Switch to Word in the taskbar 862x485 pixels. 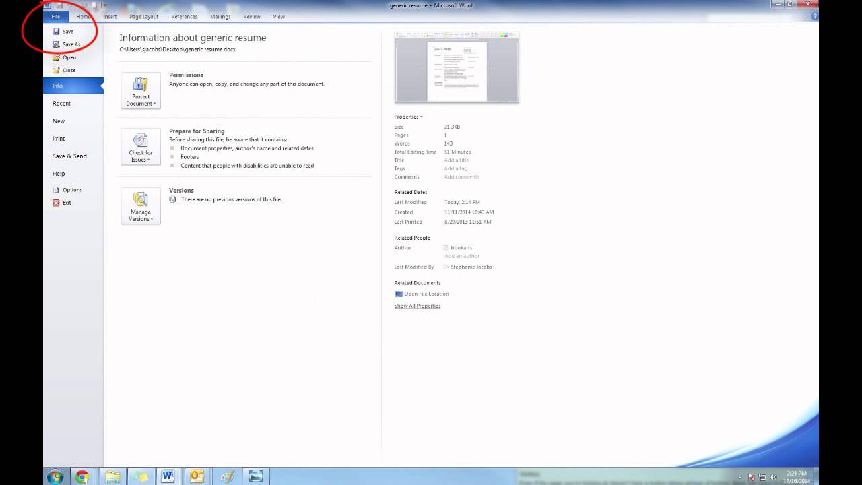coord(168,477)
